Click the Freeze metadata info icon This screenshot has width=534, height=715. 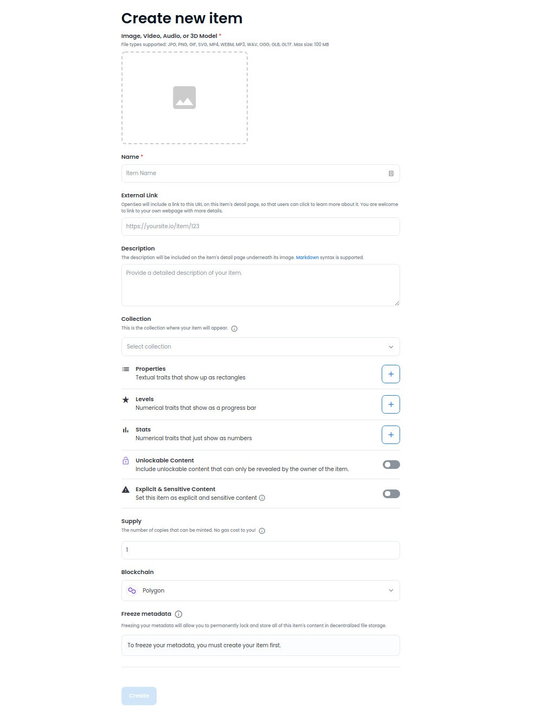178,614
